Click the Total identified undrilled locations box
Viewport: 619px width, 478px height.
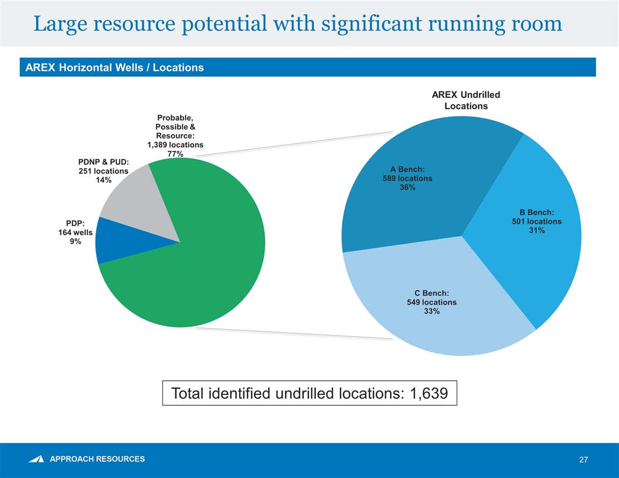click(x=309, y=394)
